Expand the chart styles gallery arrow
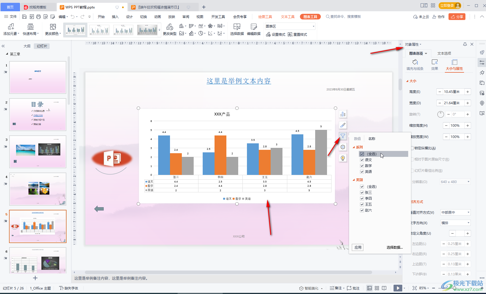Image resolution: width=486 pixels, height=294 pixels. point(160,30)
